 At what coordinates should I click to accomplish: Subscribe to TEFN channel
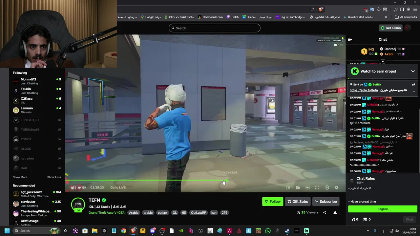point(326,202)
